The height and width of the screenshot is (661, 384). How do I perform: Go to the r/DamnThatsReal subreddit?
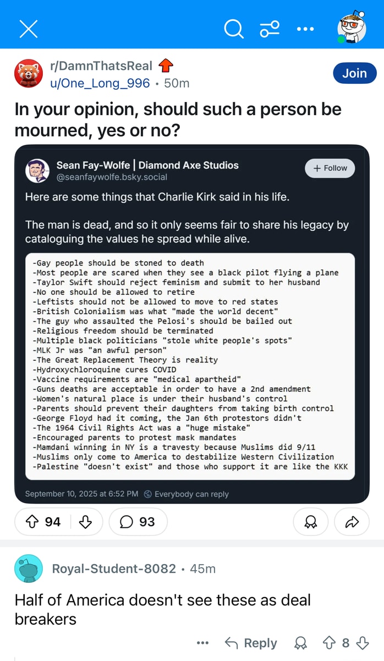(101, 66)
